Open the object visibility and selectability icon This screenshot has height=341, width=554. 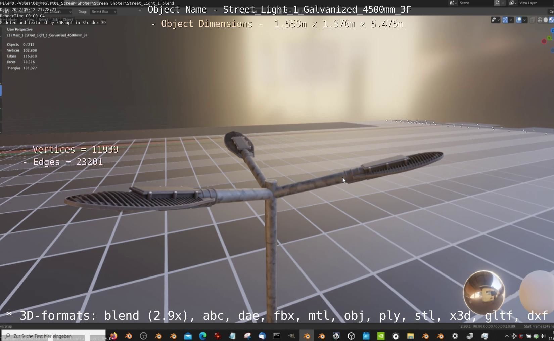pyautogui.click(x=494, y=20)
